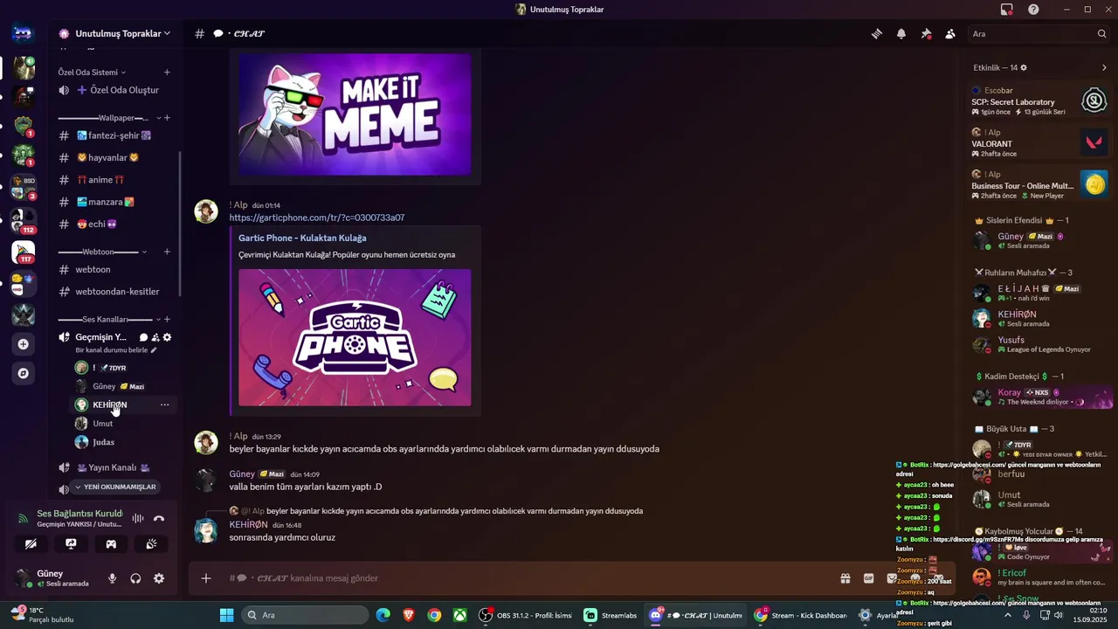Click the attach file plus button
This screenshot has width=1118, height=629.
tap(206, 578)
